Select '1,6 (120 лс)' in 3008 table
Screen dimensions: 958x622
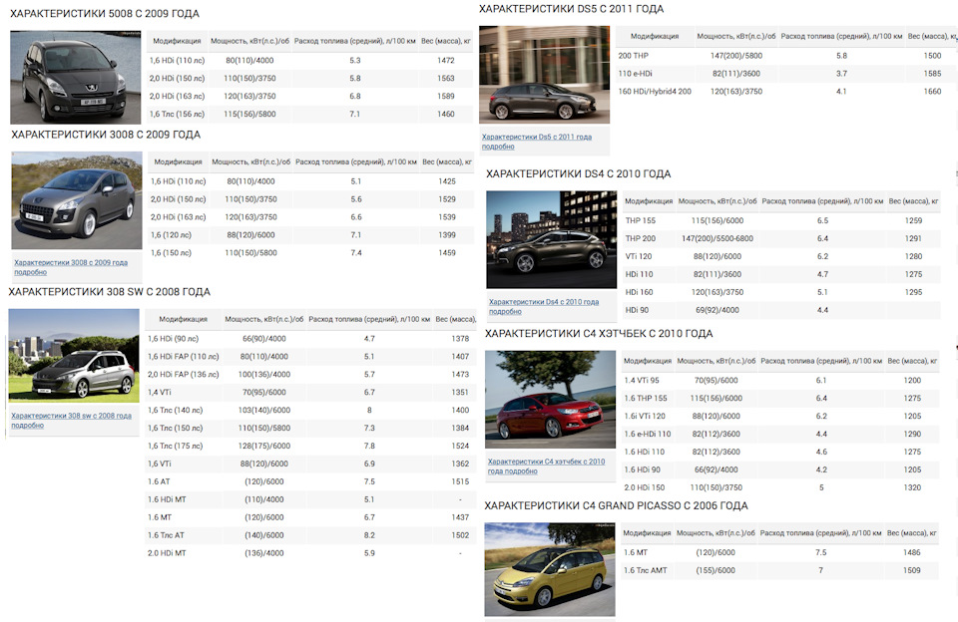pos(171,235)
